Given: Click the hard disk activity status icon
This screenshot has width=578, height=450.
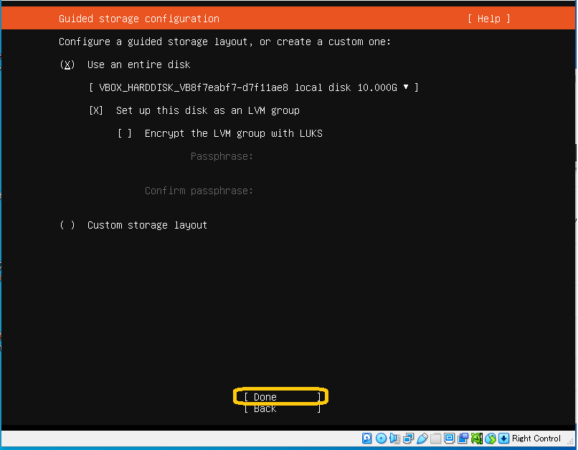Looking at the screenshot, I should (x=367, y=439).
